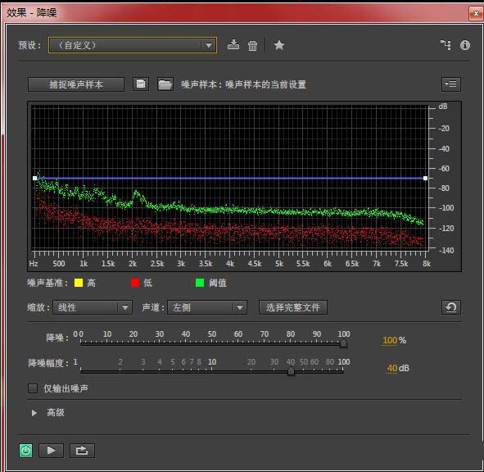Expand the 高级 advanced section
This screenshot has height=472, width=484.
pyautogui.click(x=34, y=413)
